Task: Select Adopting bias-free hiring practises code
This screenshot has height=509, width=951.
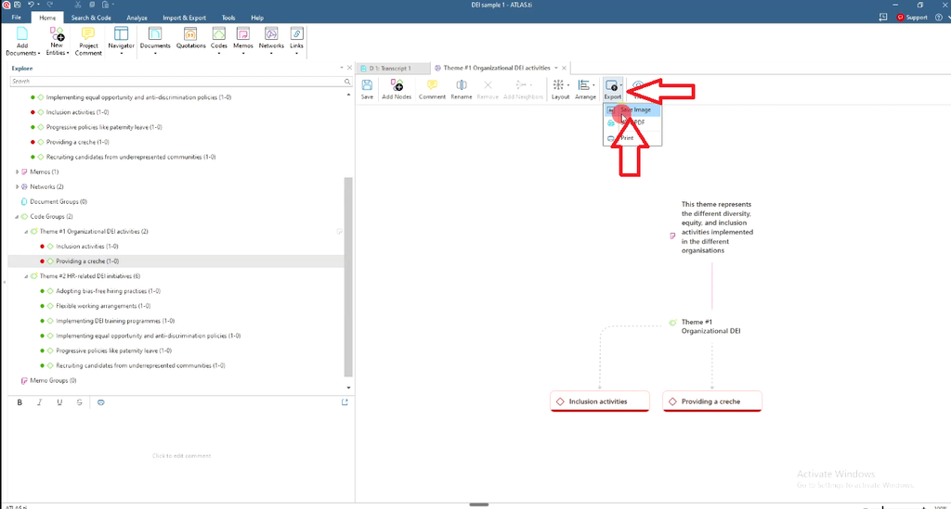Action: pyautogui.click(x=108, y=291)
